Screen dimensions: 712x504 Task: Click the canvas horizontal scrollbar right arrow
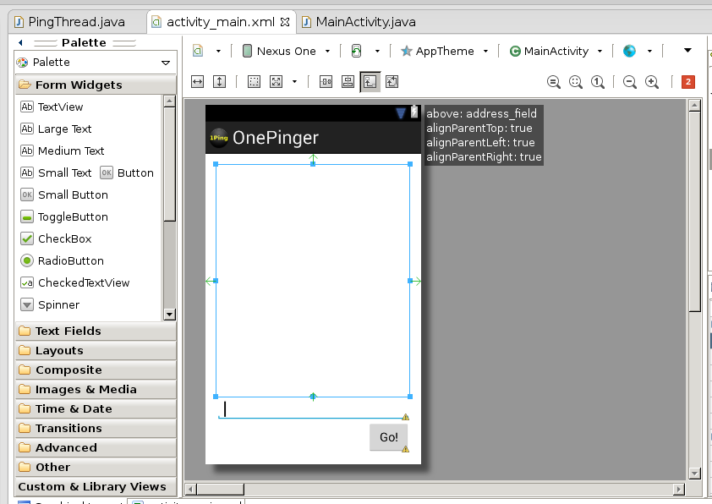click(678, 490)
